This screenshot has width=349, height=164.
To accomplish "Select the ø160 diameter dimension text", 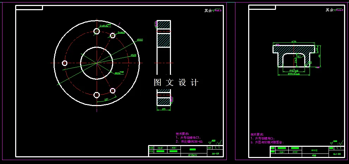I will [140, 40].
